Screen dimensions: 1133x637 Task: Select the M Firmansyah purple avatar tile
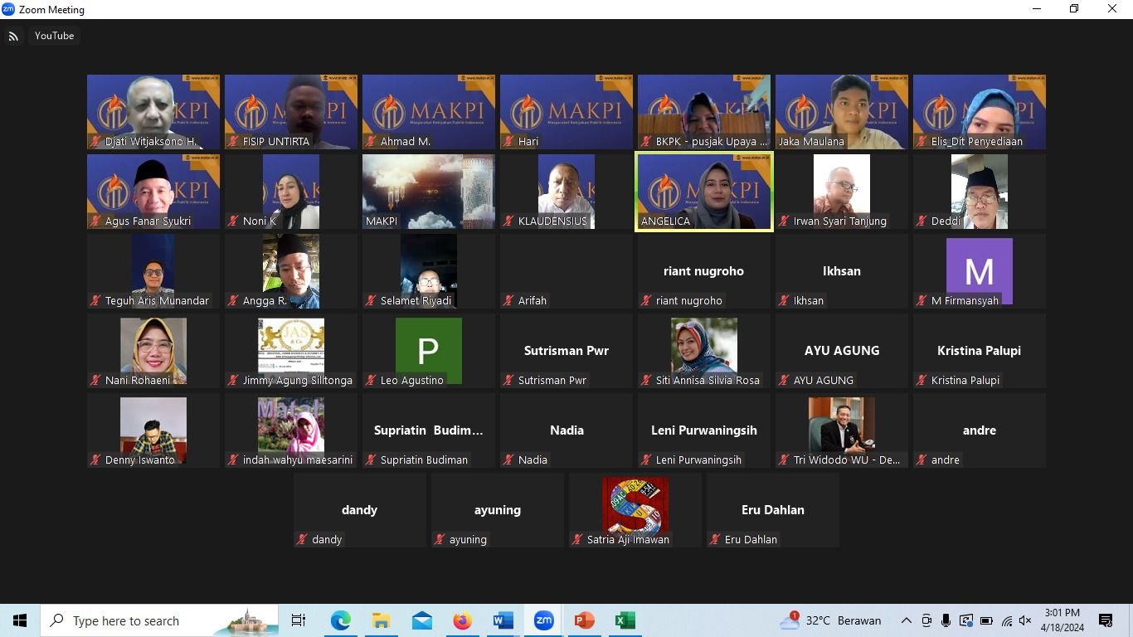tap(980, 270)
